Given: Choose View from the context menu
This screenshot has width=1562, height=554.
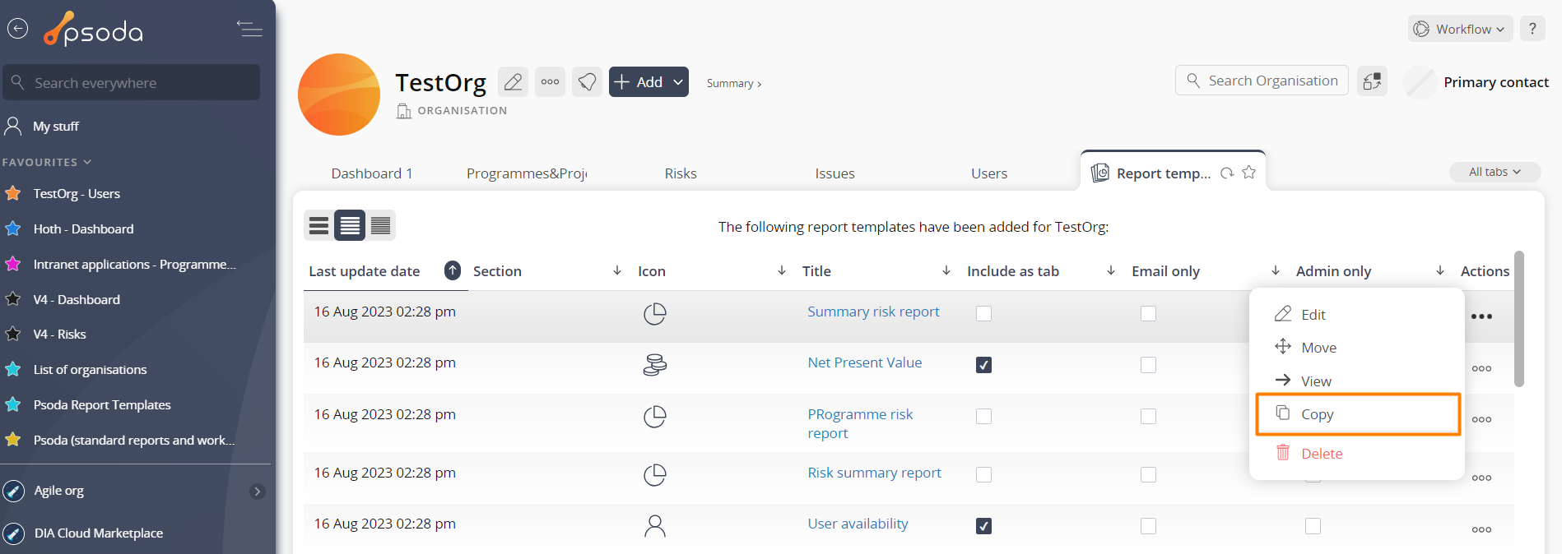Looking at the screenshot, I should (1358, 381).
